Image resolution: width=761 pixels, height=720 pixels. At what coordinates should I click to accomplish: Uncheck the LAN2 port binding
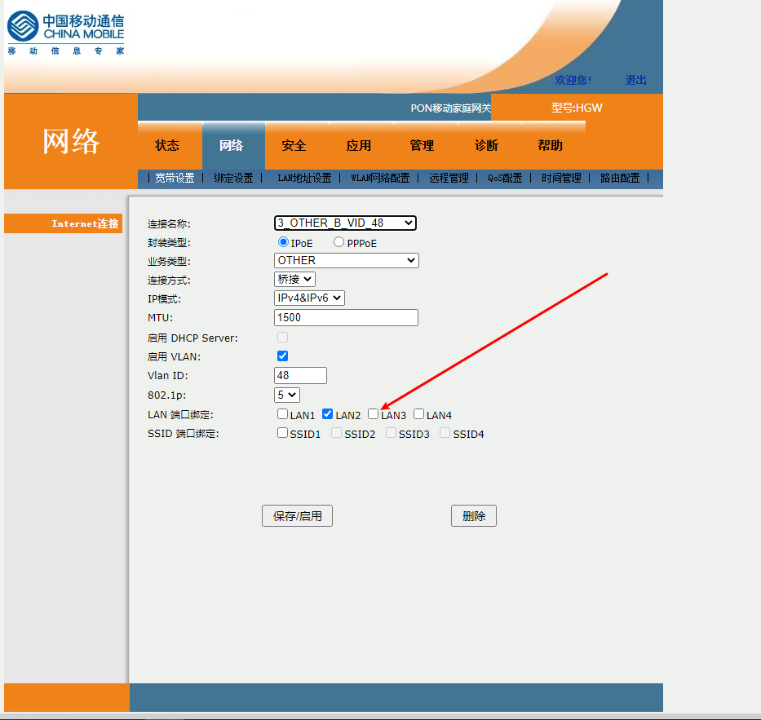click(x=328, y=414)
